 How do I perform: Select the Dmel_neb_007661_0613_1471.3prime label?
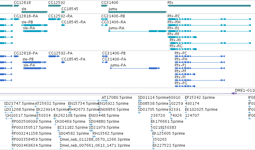[x=95, y=146]
